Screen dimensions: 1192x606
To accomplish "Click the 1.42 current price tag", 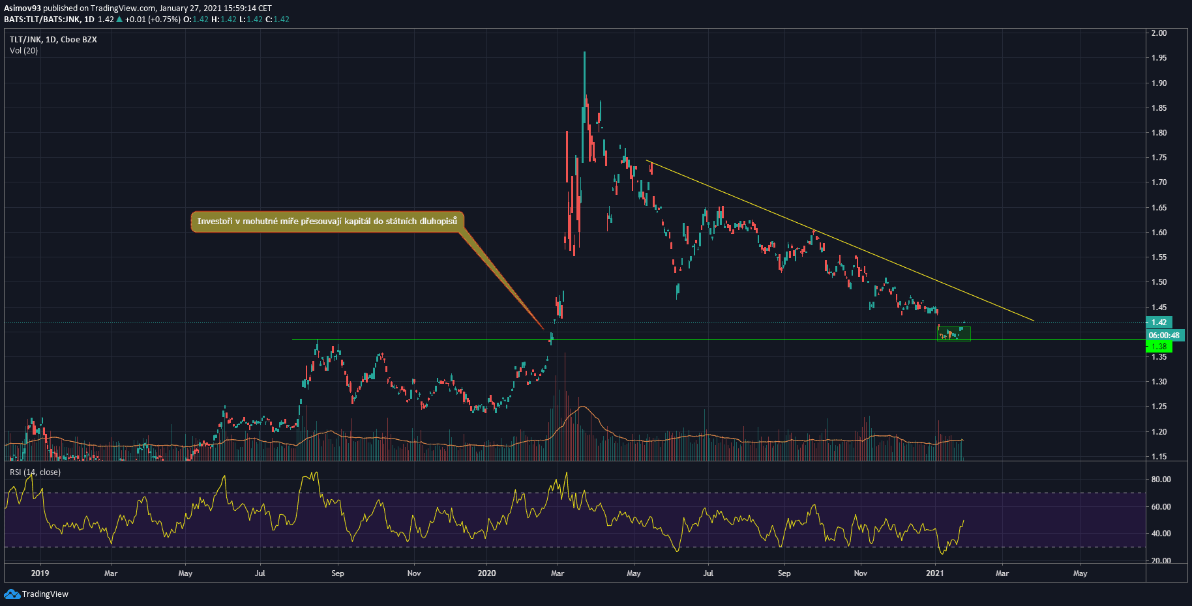I will (1159, 323).
